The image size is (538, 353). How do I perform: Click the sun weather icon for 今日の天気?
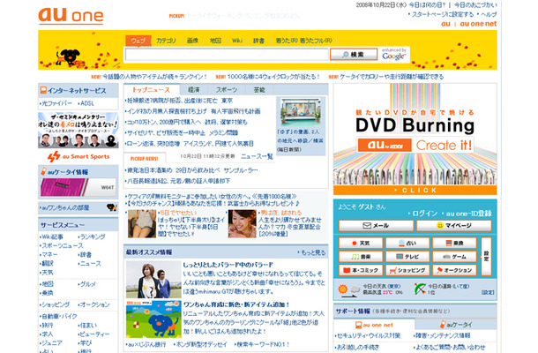click(x=343, y=289)
